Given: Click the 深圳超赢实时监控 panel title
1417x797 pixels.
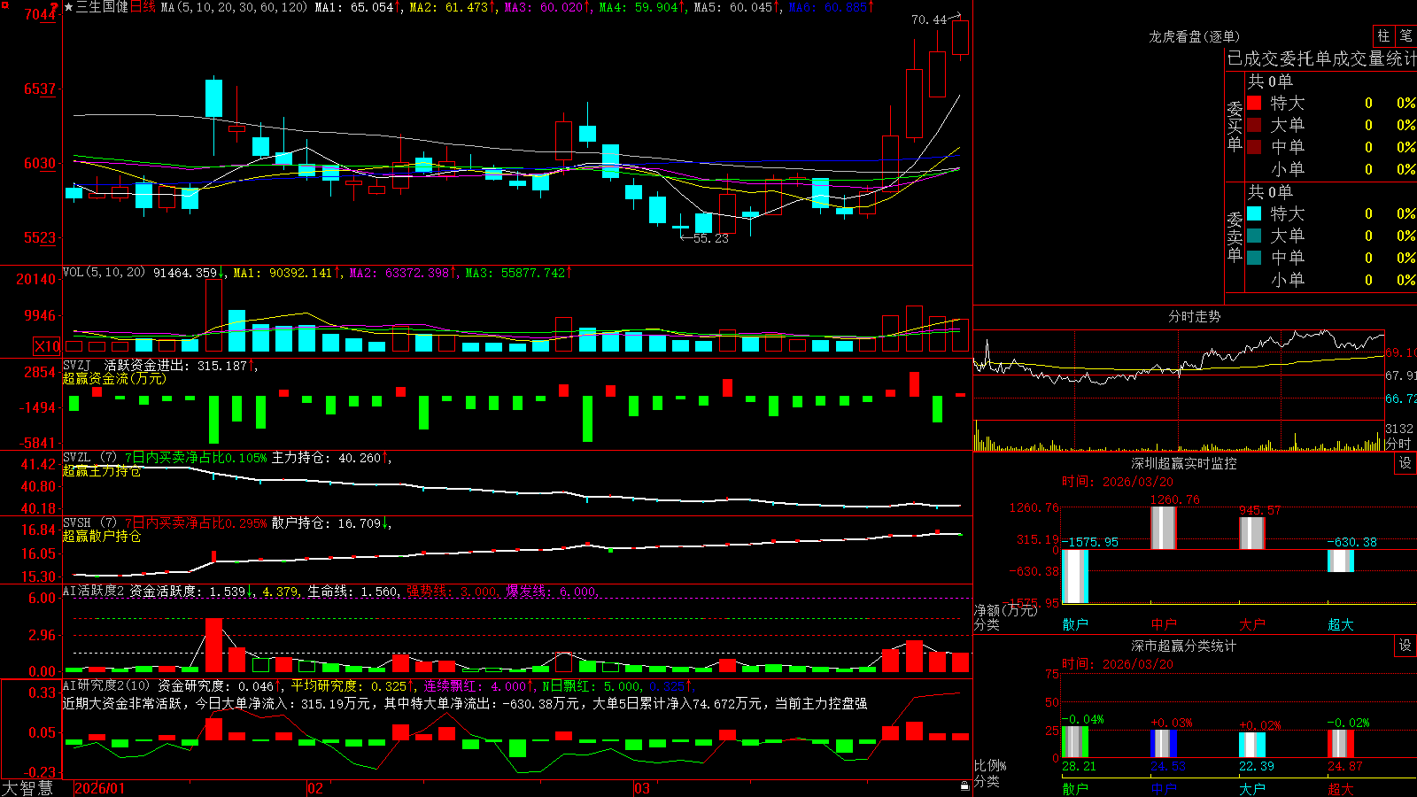Looking at the screenshot, I should [1184, 463].
